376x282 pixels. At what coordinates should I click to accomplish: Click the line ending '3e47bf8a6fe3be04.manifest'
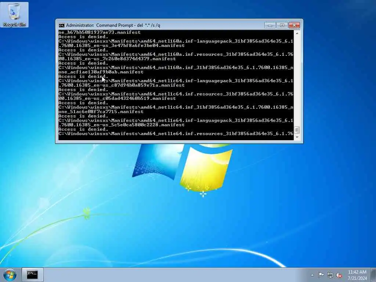[122, 46]
